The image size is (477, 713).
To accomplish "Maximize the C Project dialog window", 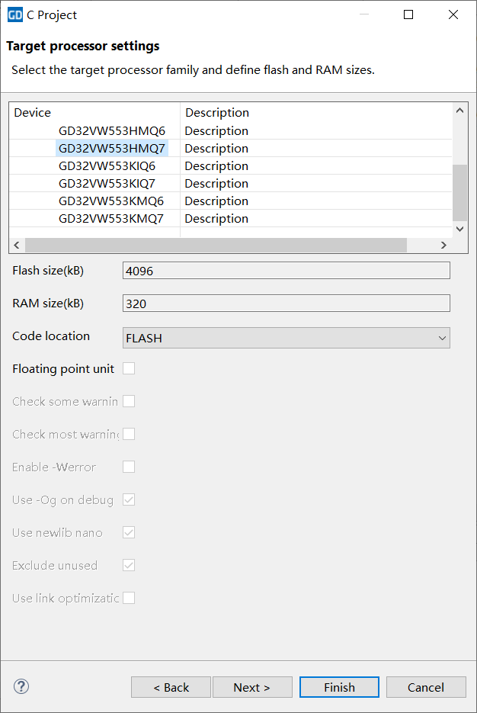I will click(x=408, y=14).
